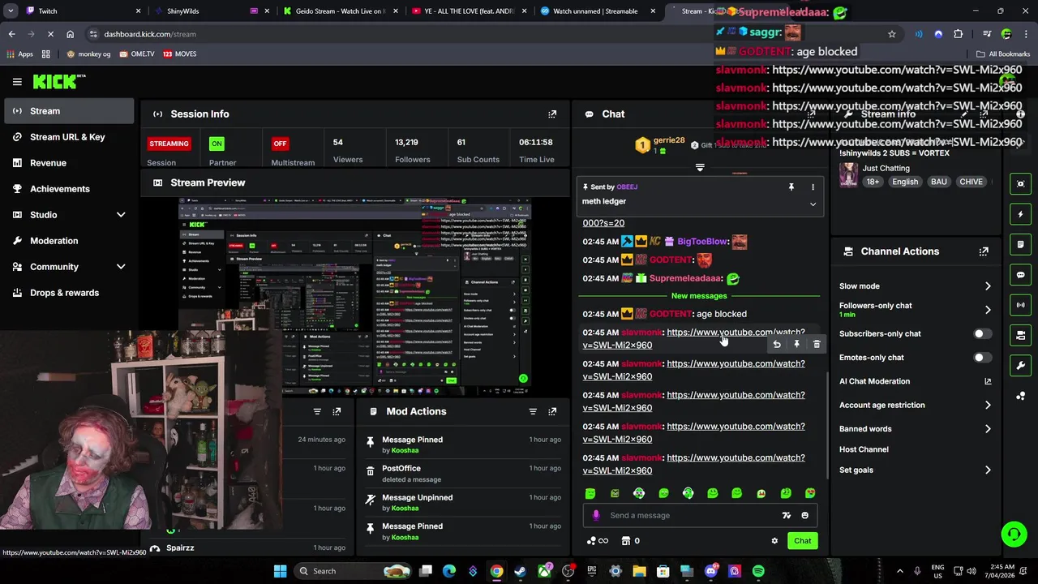This screenshot has height=584, width=1038.
Task: Click the lightning bolt sidebar icon
Action: (1021, 214)
